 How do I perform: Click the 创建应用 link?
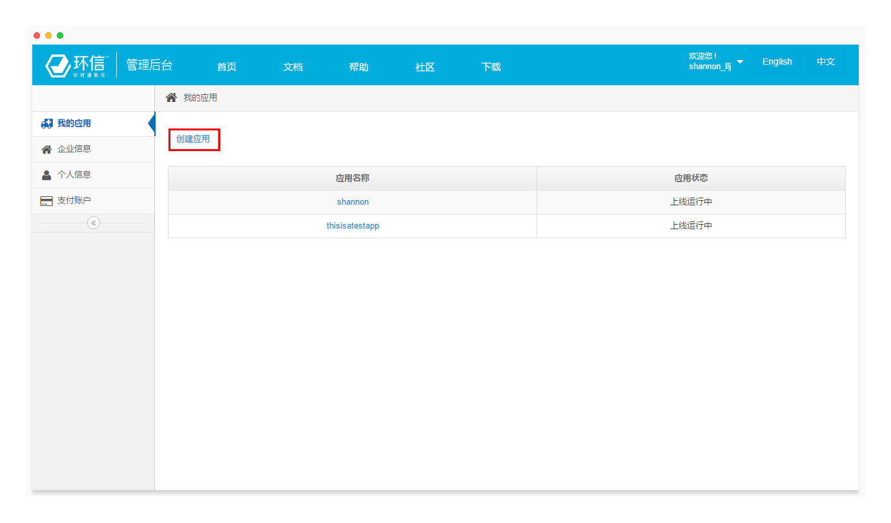coord(193,139)
